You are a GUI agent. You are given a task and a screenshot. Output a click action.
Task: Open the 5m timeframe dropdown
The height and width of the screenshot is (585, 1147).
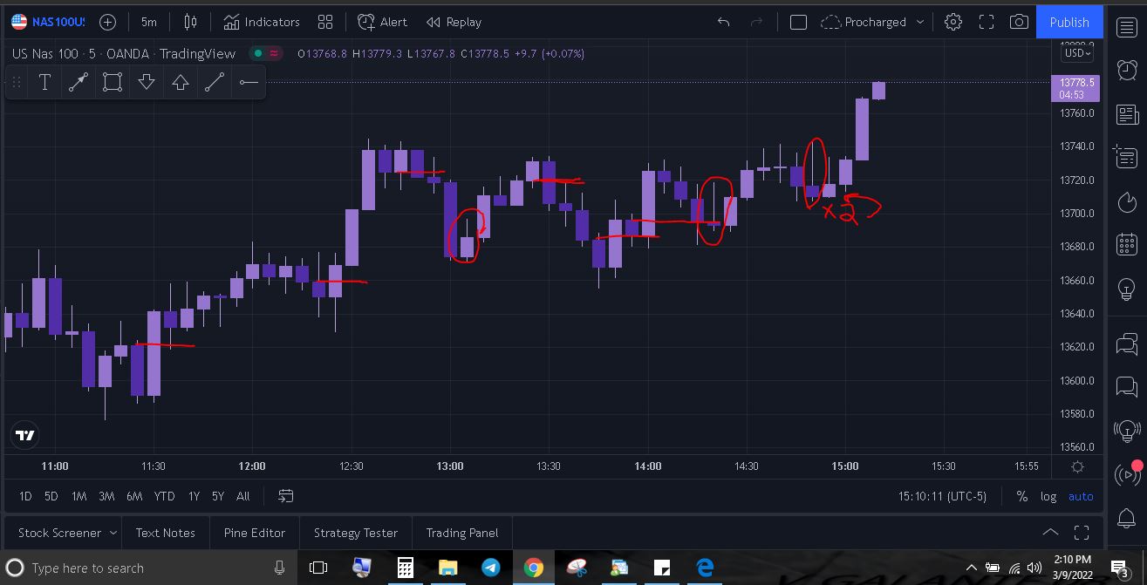coord(149,22)
